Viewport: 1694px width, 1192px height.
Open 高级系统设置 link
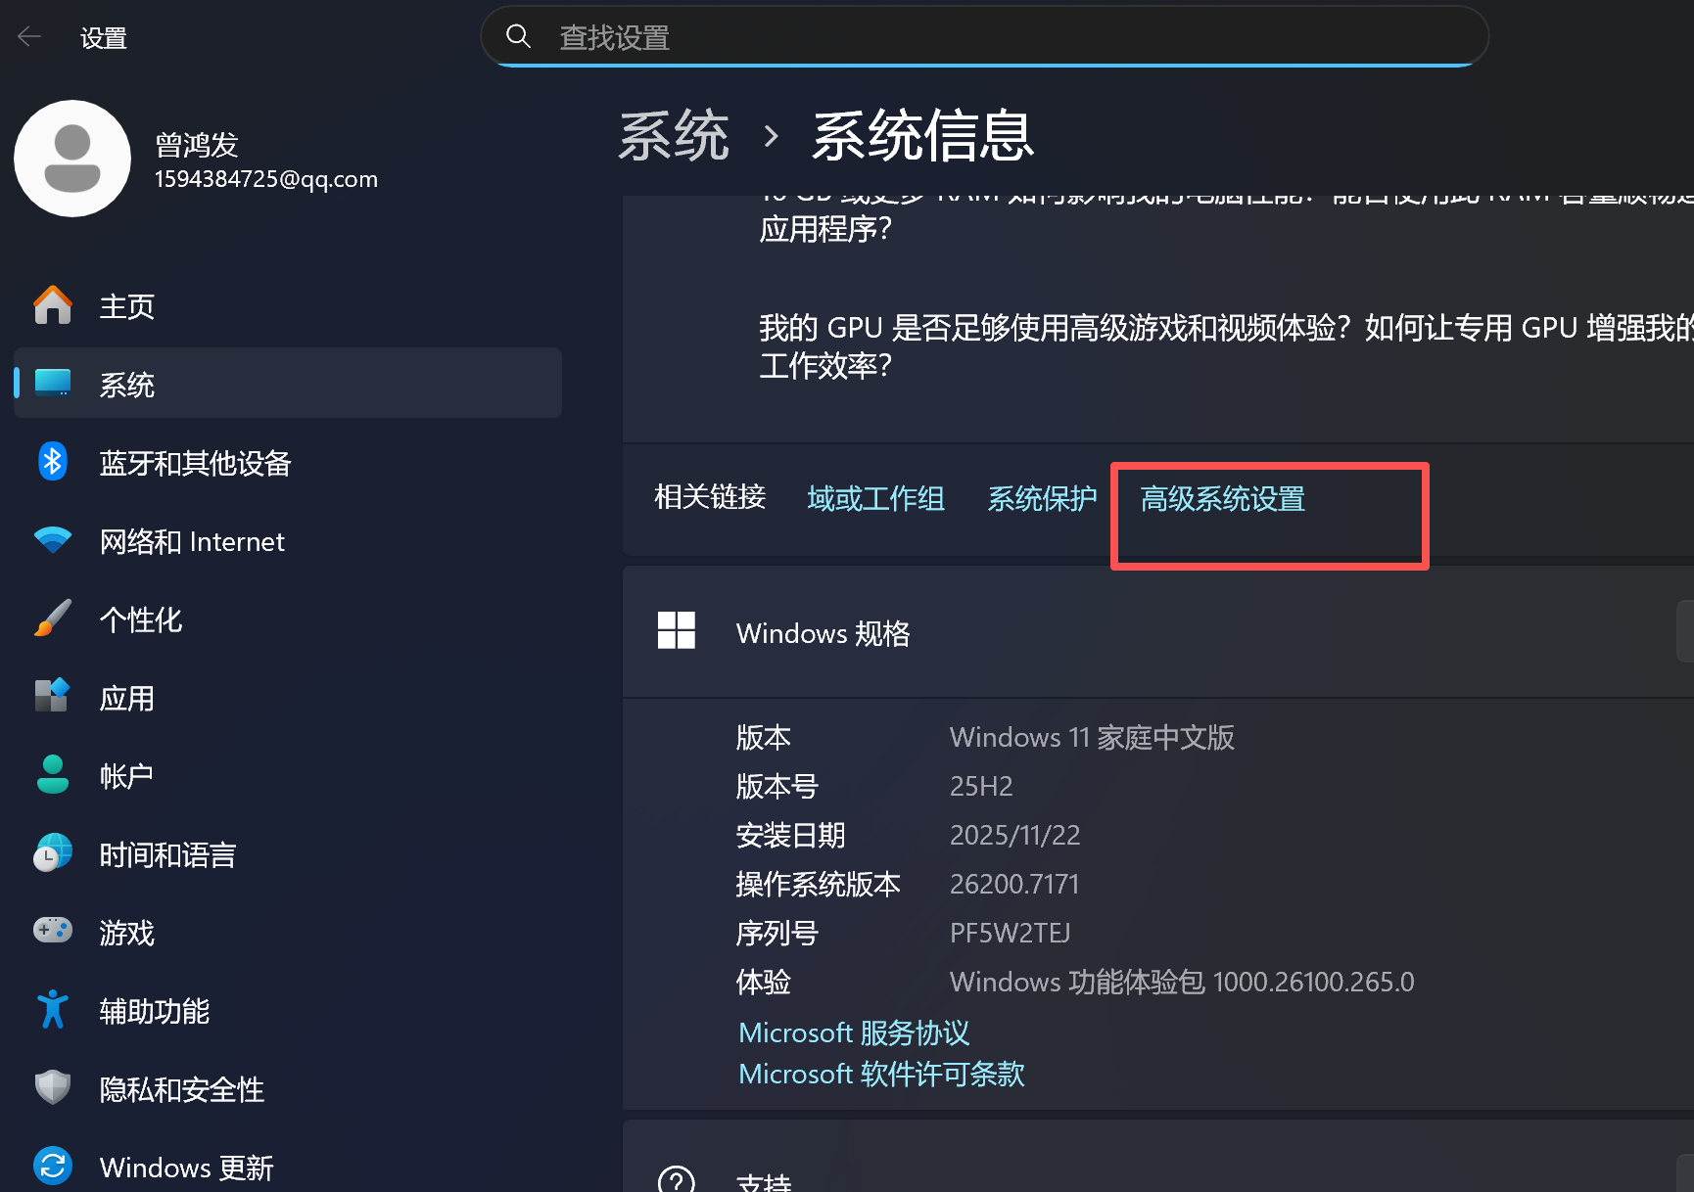[1223, 499]
